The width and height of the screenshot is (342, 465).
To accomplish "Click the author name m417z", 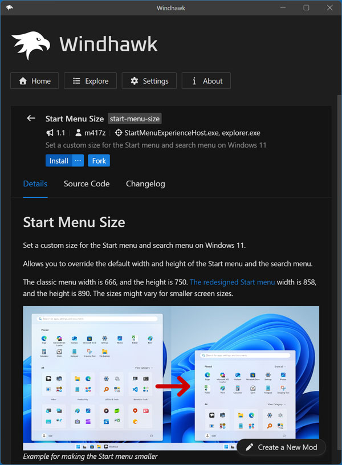I will point(95,133).
